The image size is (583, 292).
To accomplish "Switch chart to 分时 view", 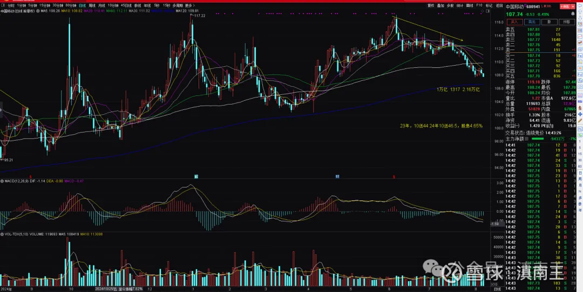I will (x=11, y=5).
